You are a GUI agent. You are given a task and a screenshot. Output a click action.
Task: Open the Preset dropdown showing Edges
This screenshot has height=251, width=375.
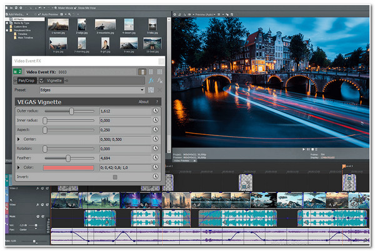pos(92,90)
